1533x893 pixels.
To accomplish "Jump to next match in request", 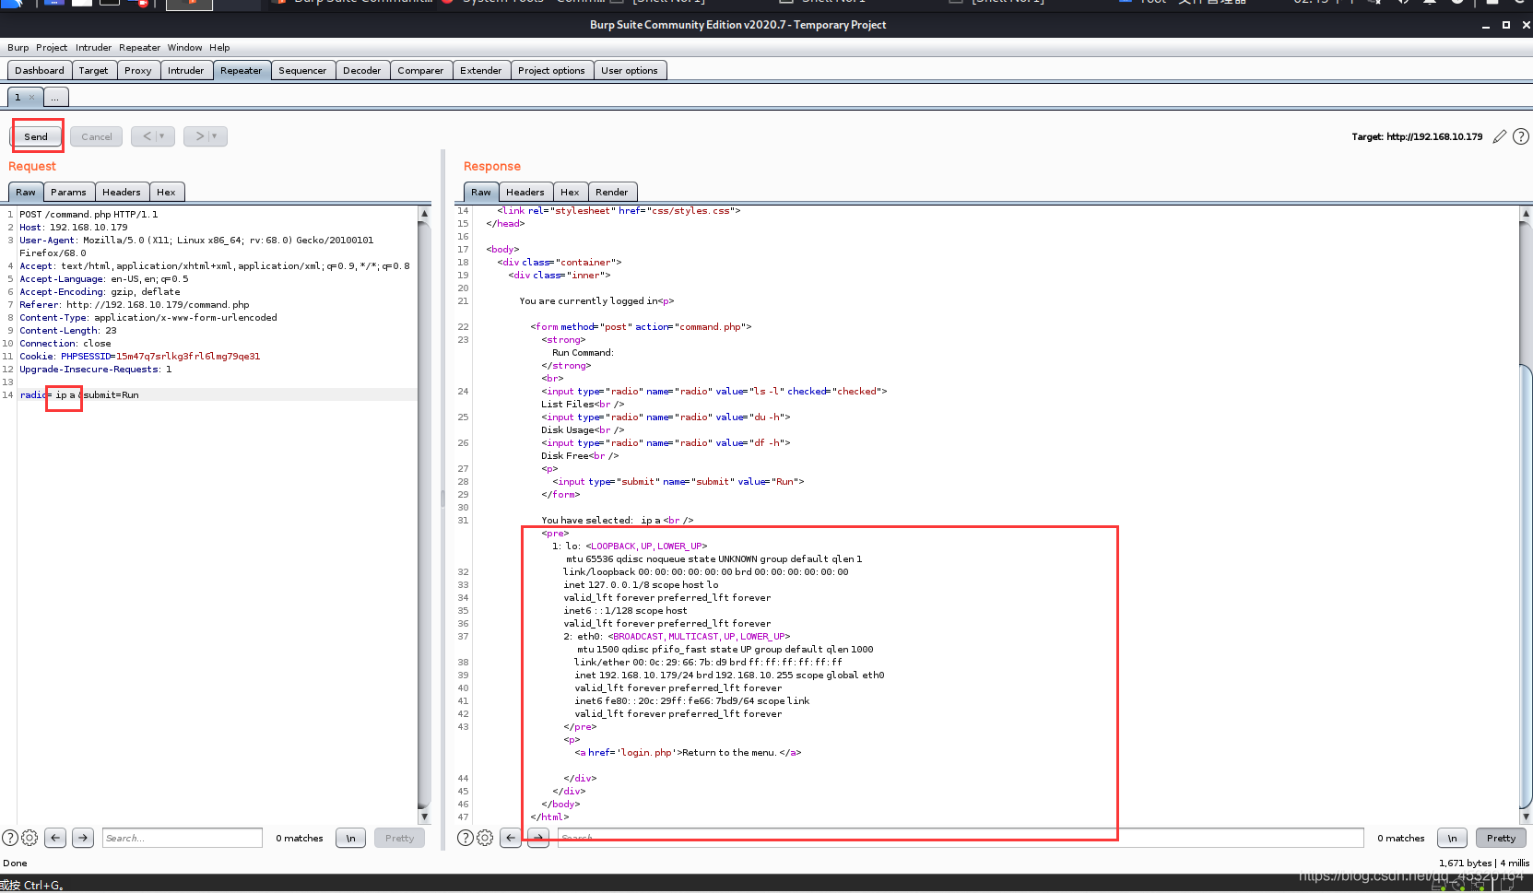I will (83, 838).
